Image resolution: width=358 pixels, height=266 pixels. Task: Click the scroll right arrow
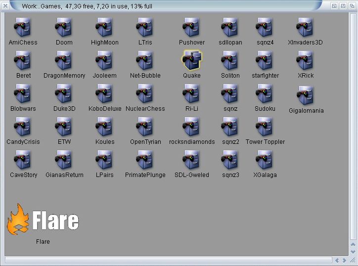[x=344, y=260]
